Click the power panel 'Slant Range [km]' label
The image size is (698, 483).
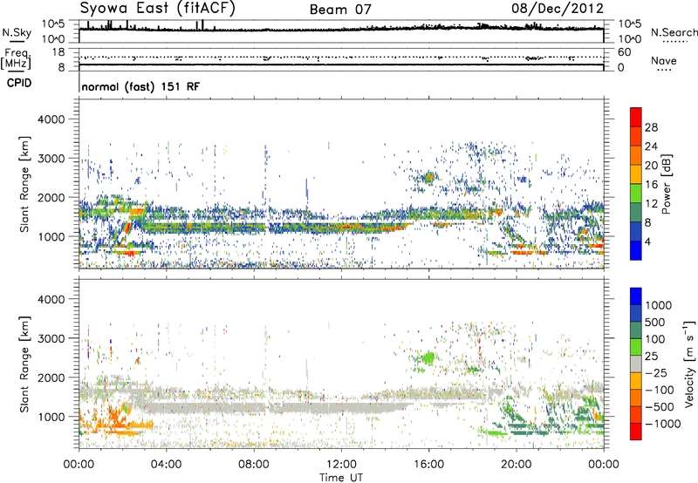[x=24, y=184]
